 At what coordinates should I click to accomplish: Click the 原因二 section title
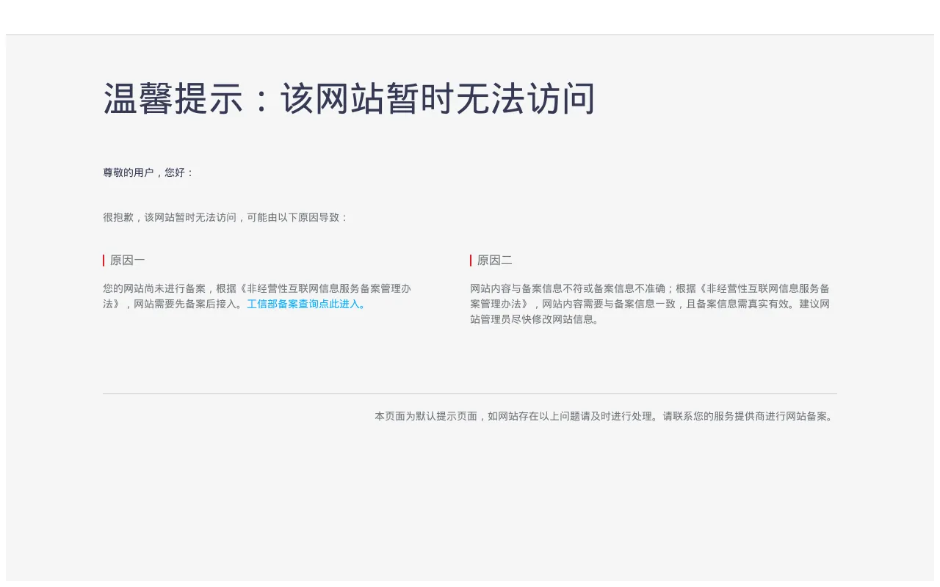pyautogui.click(x=494, y=260)
